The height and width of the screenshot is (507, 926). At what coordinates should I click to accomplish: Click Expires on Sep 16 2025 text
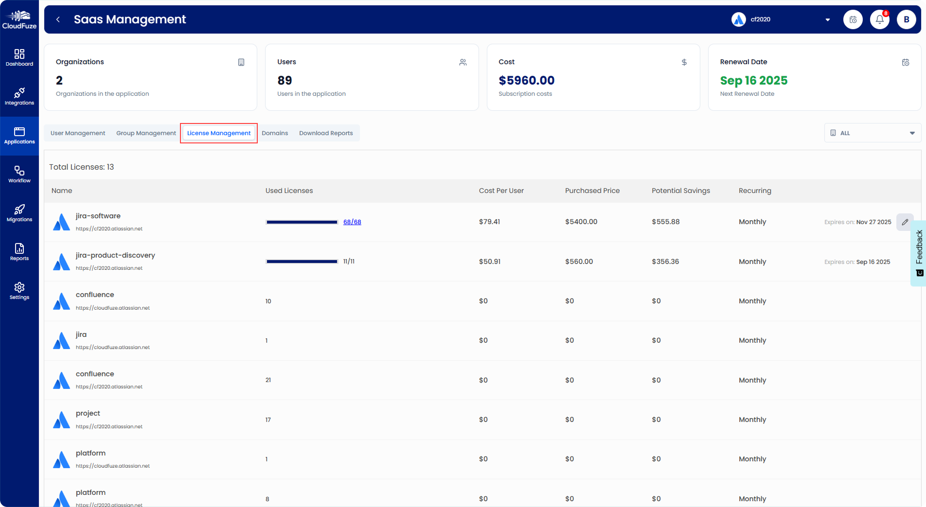tap(857, 262)
